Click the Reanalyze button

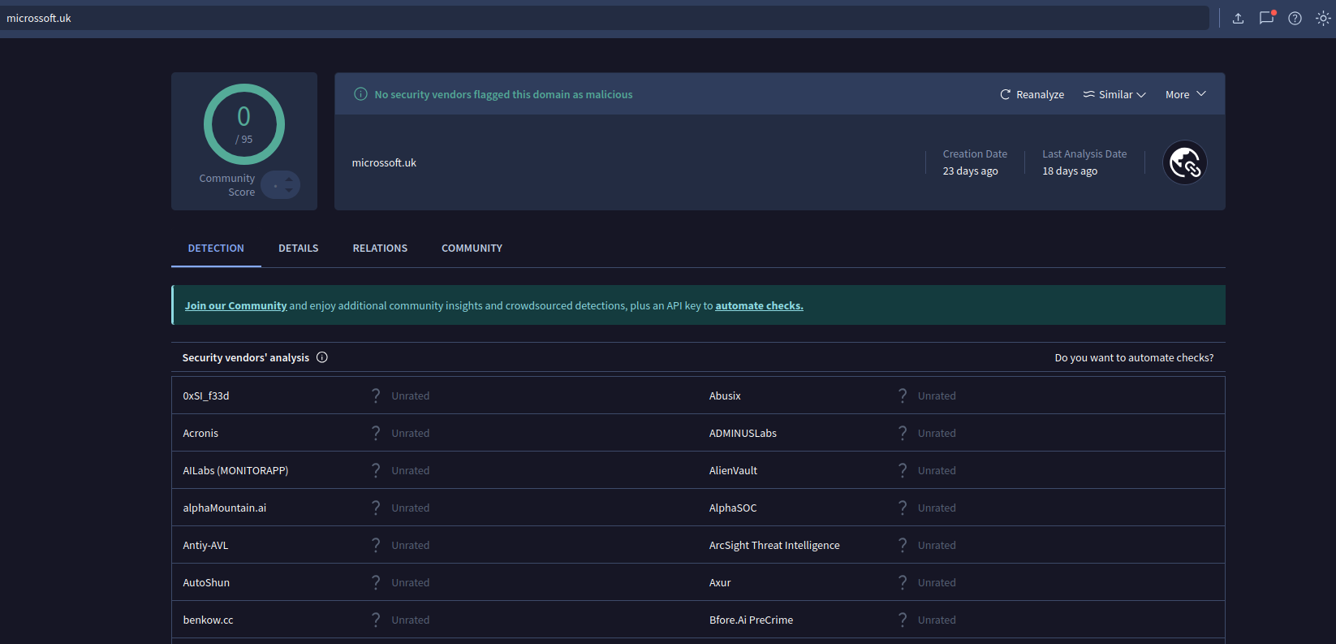pyautogui.click(x=1032, y=94)
